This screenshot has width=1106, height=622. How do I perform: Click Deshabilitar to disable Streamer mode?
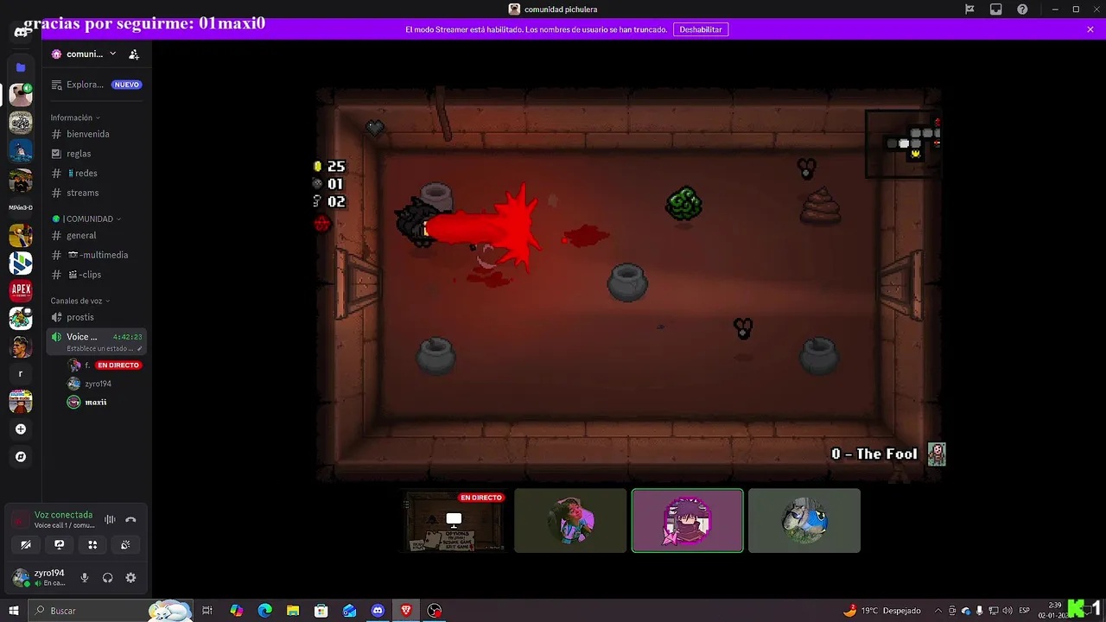point(700,29)
